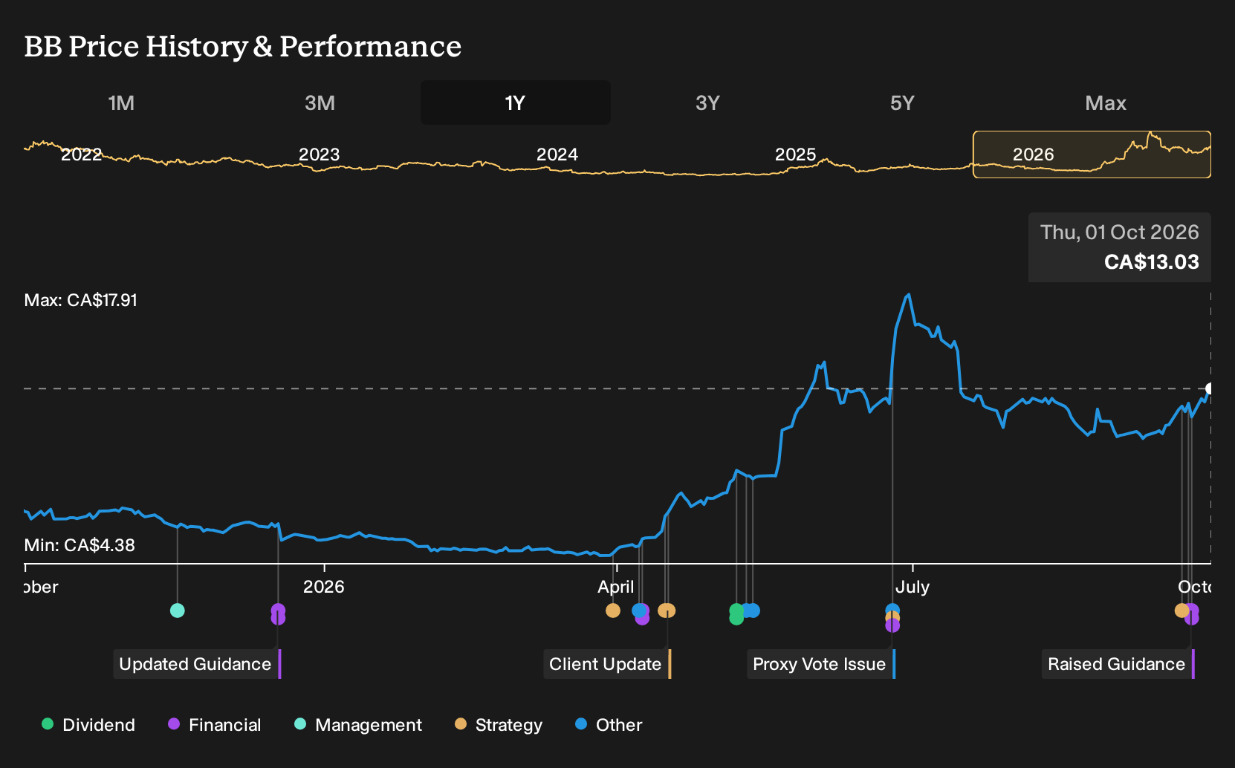
Task: Click the blue marker above Proxy Vote Issue
Action: click(892, 611)
